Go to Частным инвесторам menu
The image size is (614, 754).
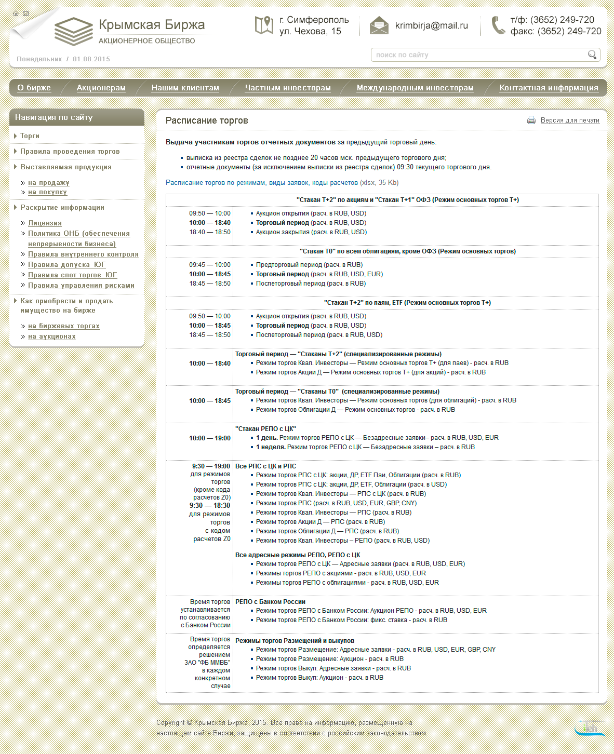point(288,88)
